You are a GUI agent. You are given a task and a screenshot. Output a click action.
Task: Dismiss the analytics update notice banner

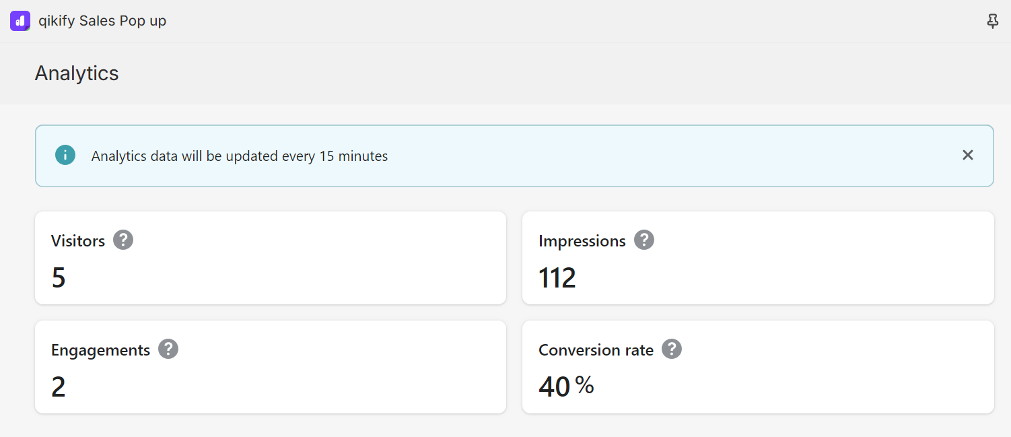[968, 156]
